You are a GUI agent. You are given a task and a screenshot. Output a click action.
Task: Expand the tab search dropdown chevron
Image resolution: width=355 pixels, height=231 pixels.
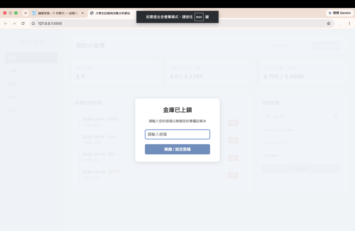point(26,13)
